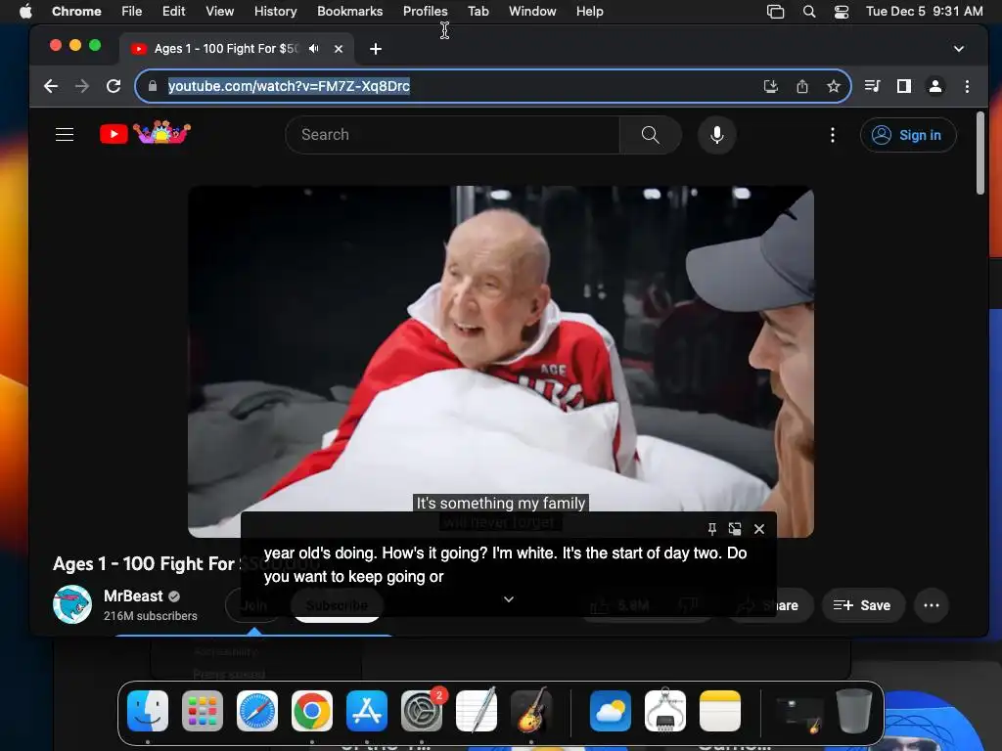Viewport: 1002px width, 751px height.
Task: Go to YouTube home via logo
Action: pyautogui.click(x=145, y=133)
